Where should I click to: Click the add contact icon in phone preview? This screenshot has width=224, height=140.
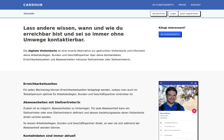pos(195,83)
